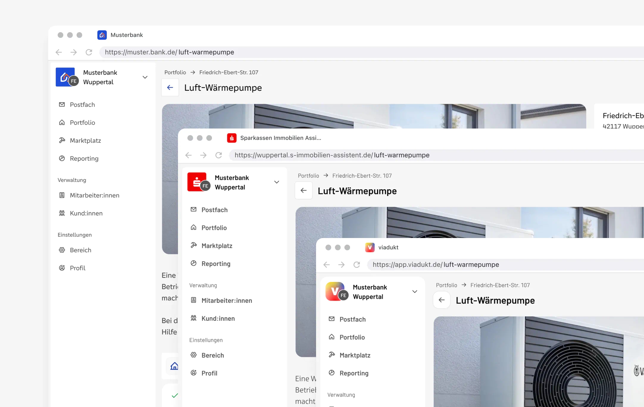Image resolution: width=644 pixels, height=407 pixels.
Task: Expand Musterbank Wuppertal chevron in viadukt sidebar
Action: (415, 292)
